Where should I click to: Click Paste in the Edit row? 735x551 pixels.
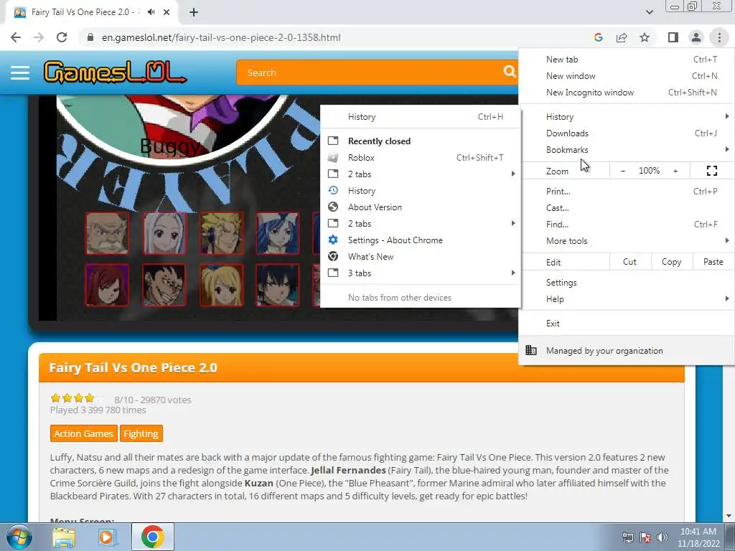713,262
